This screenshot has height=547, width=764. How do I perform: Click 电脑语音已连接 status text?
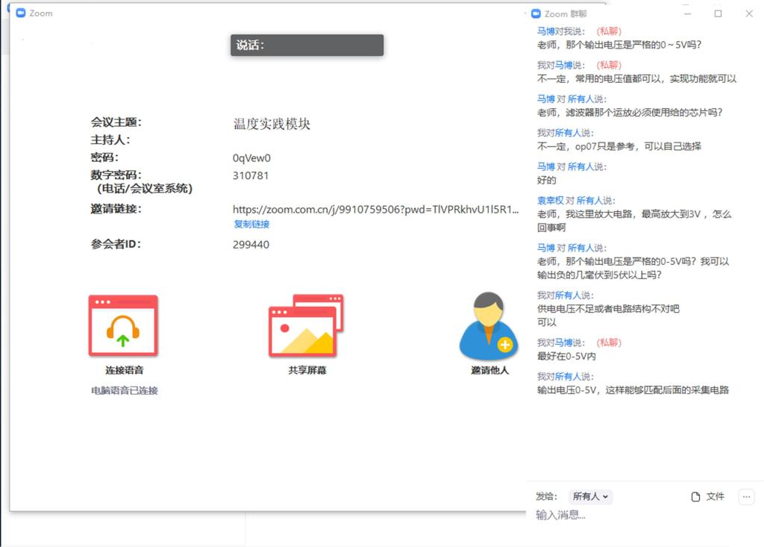[x=124, y=390]
